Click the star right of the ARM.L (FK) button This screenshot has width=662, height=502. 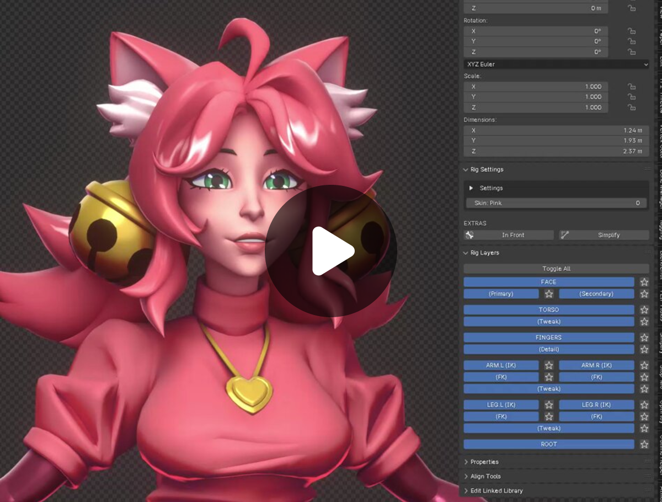549,377
